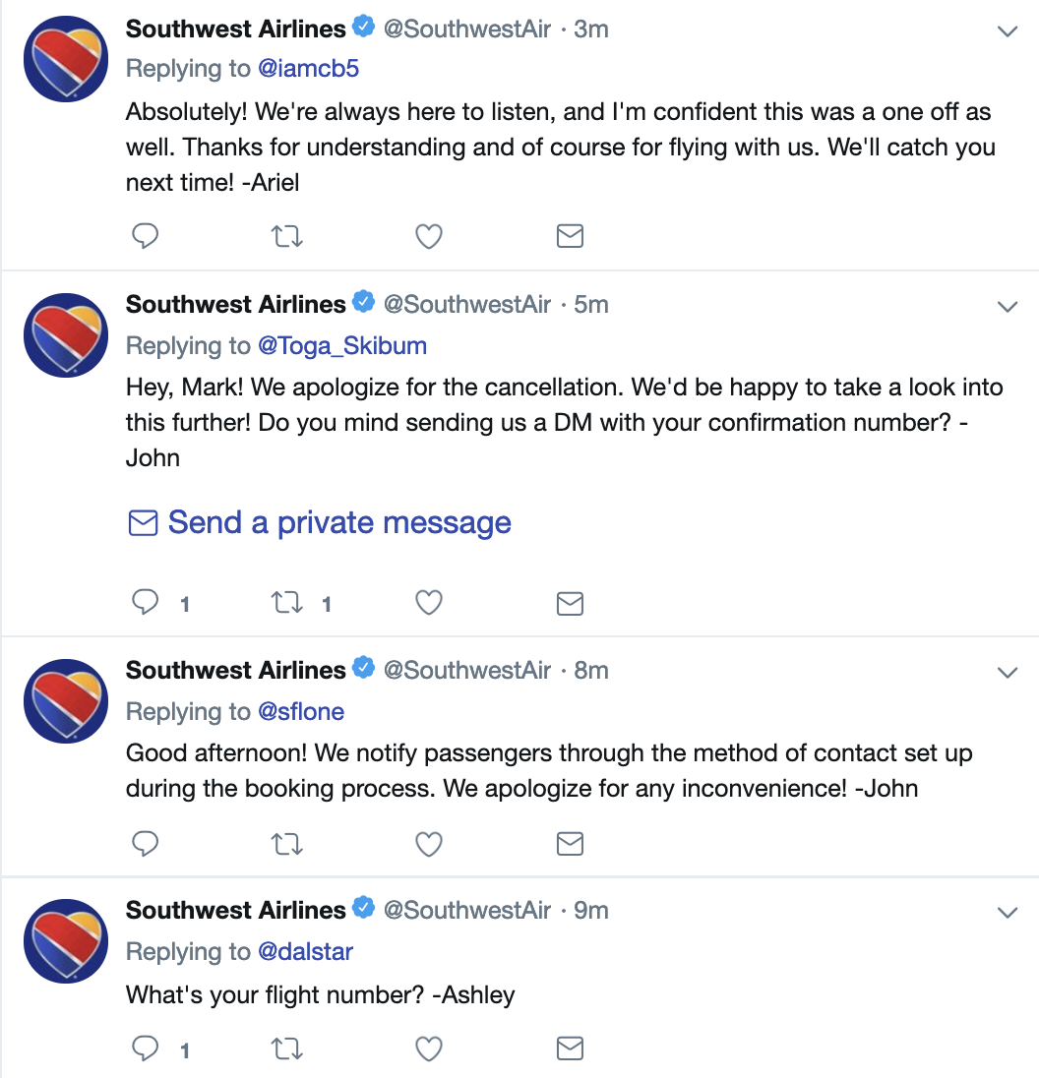Expand options chevron on the 3m tweet
Screen dimensions: 1039x1078
tap(1008, 31)
